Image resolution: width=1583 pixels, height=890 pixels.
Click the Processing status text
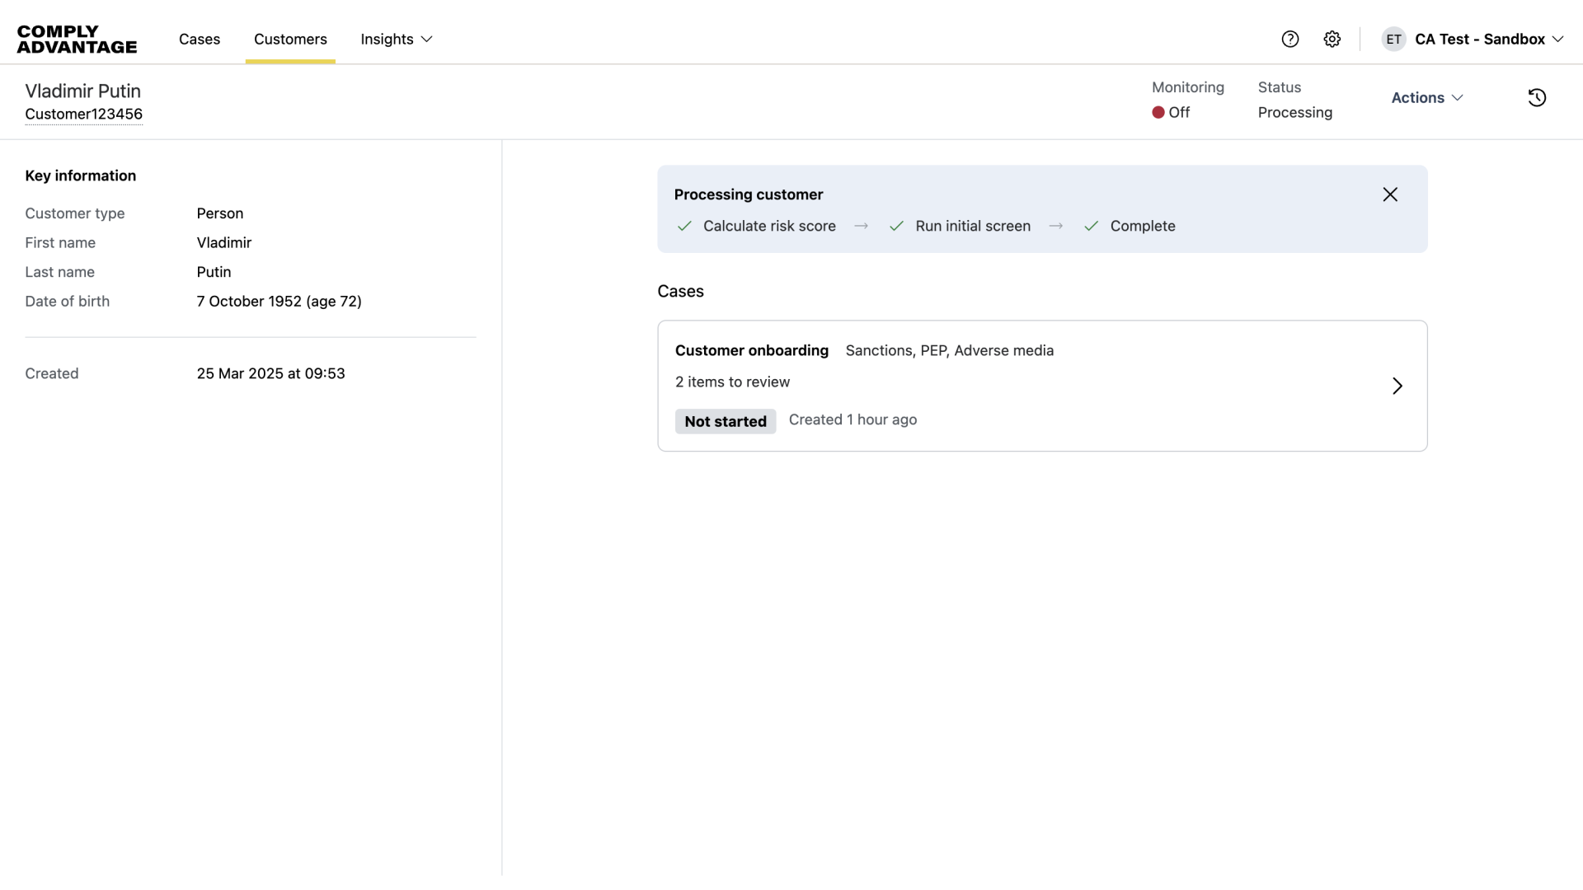tap(1294, 113)
